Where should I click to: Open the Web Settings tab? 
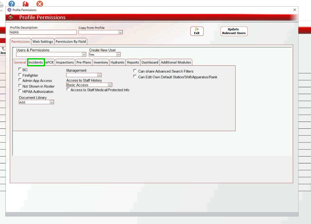pyautogui.click(x=43, y=42)
